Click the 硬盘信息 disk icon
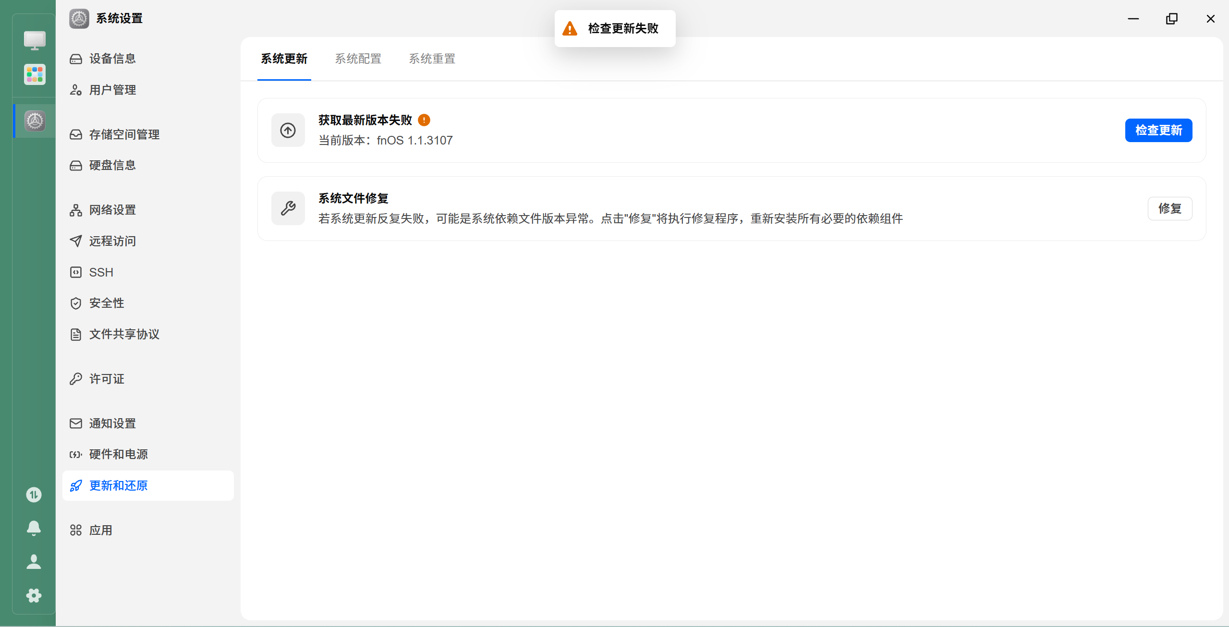Viewport: 1229px width, 627px height. [76, 166]
